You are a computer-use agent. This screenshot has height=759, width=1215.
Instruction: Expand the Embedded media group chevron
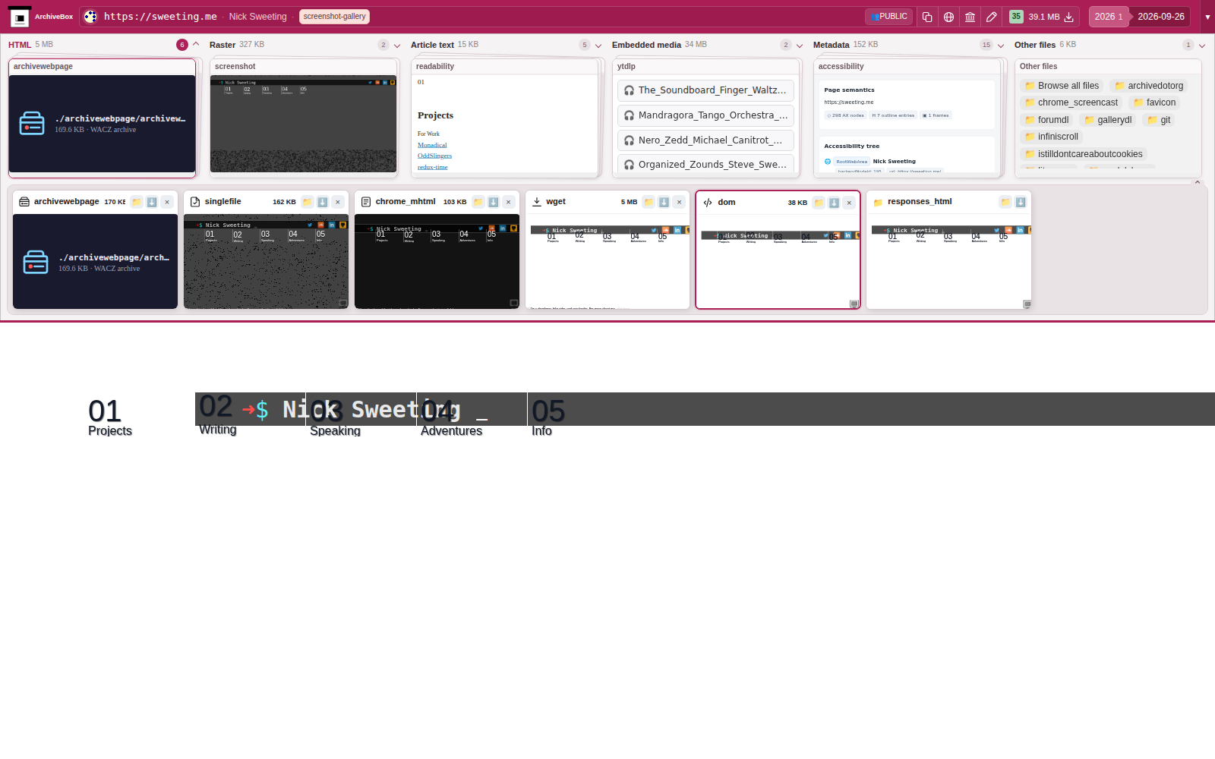[x=800, y=46]
